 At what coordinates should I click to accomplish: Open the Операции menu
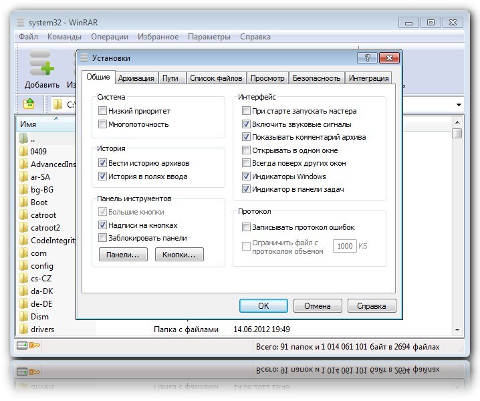coord(110,37)
